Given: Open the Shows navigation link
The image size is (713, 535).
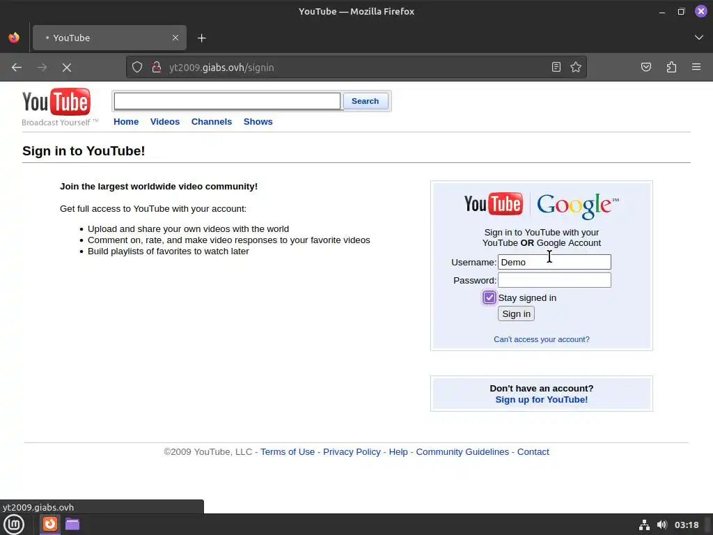Looking at the screenshot, I should point(258,121).
